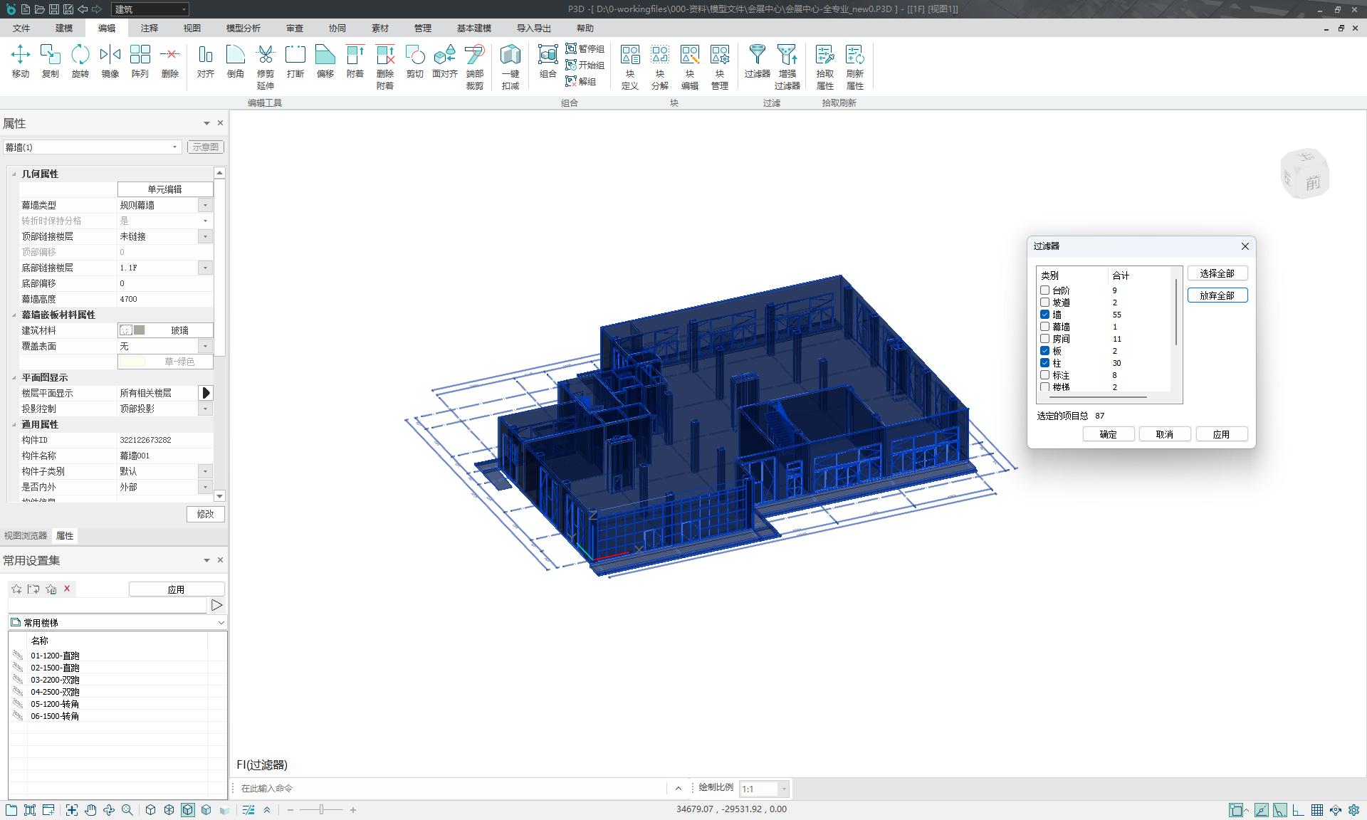Click the 修剪延伸 scissors icon
Image resolution: width=1367 pixels, height=820 pixels.
point(265,56)
